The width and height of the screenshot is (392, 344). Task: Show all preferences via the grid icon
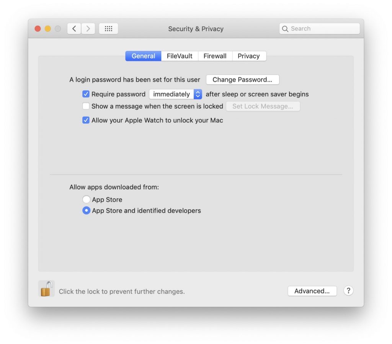108,29
